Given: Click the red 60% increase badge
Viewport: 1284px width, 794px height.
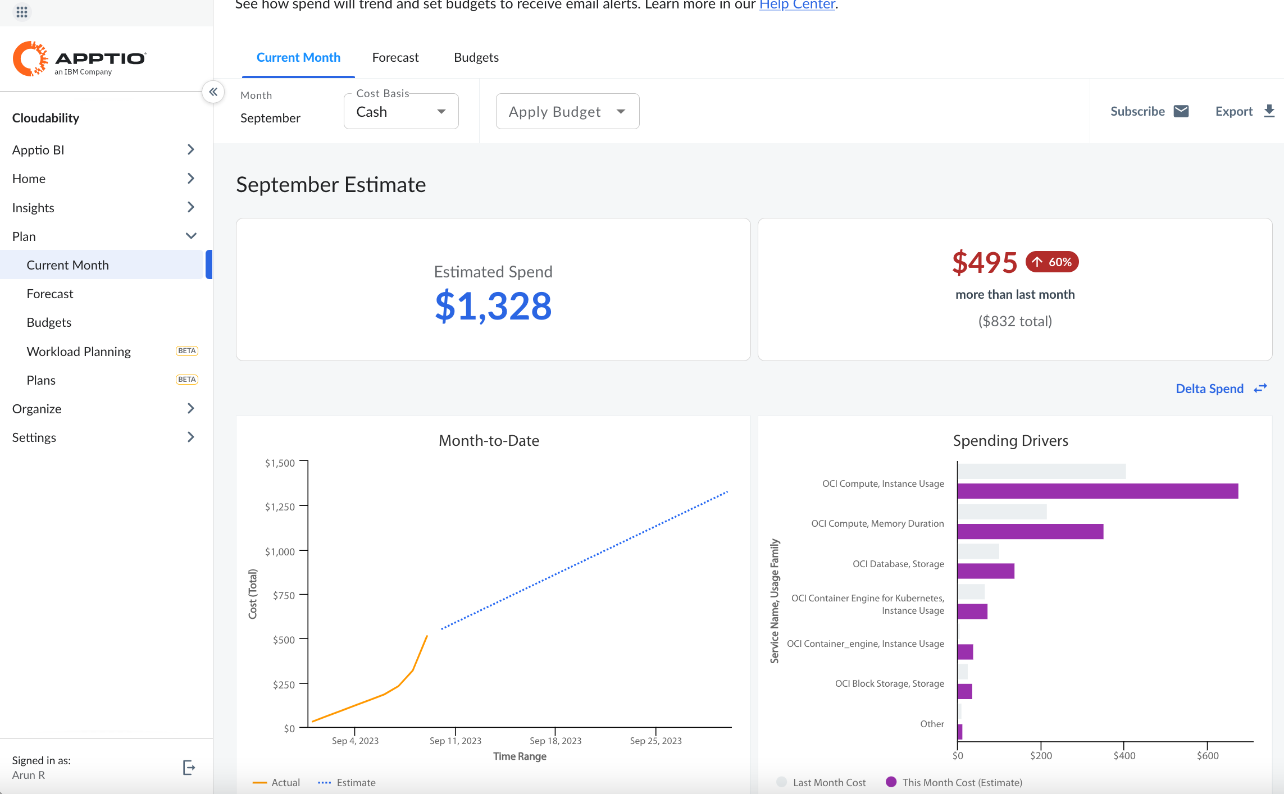Looking at the screenshot, I should [1051, 262].
